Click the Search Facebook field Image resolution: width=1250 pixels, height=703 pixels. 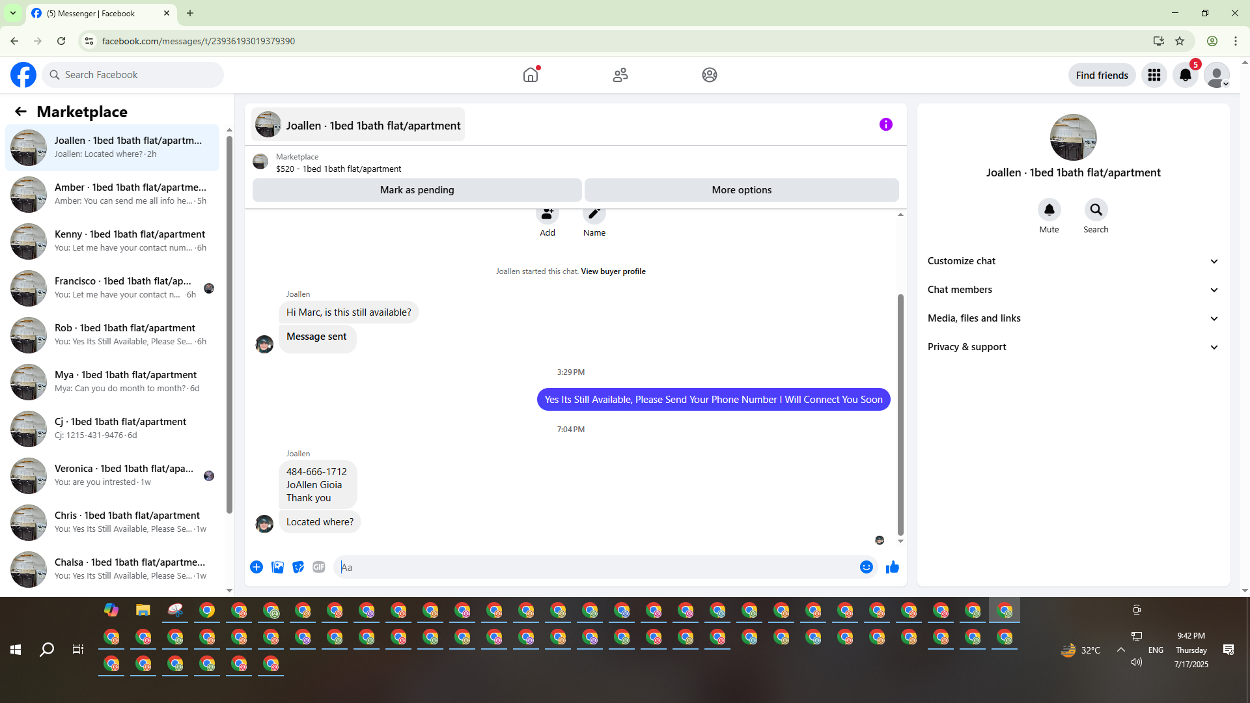133,75
